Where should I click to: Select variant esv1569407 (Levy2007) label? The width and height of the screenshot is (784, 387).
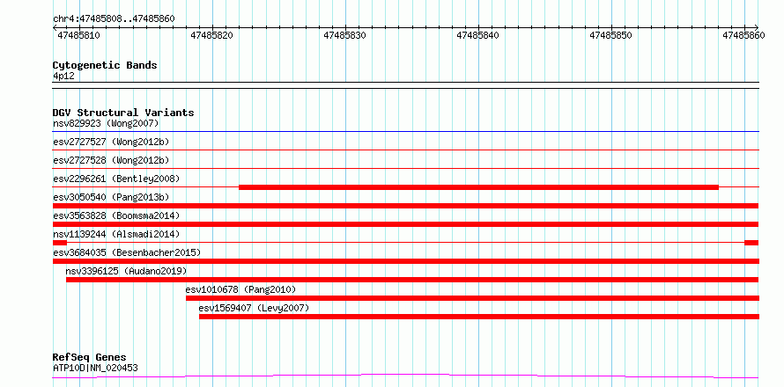pyautogui.click(x=254, y=308)
